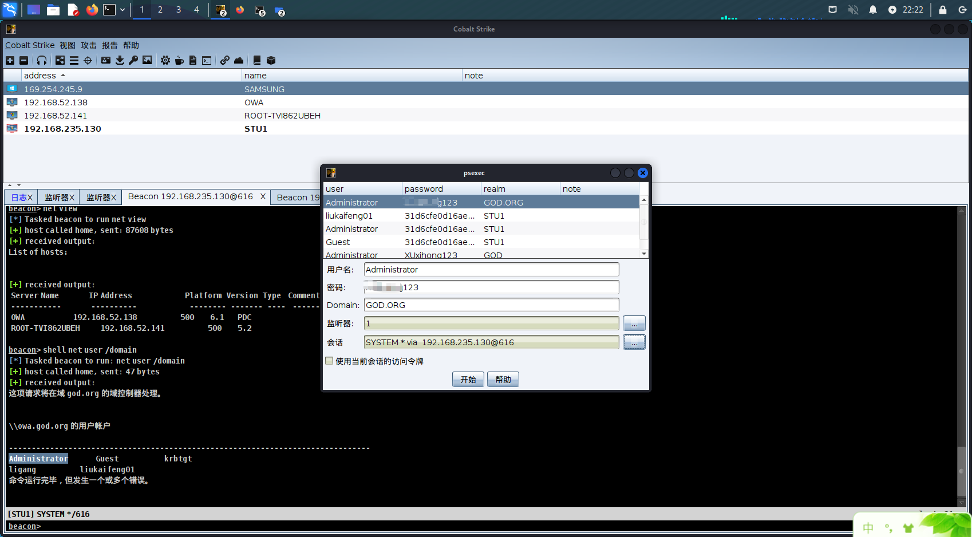Viewport: 972px width, 537px height.
Task: Select liukaifeng01 credential row
Action: (x=481, y=216)
